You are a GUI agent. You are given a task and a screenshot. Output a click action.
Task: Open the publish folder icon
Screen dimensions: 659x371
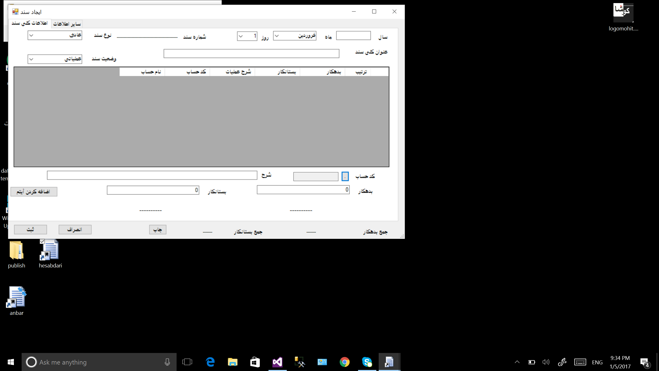pyautogui.click(x=16, y=250)
